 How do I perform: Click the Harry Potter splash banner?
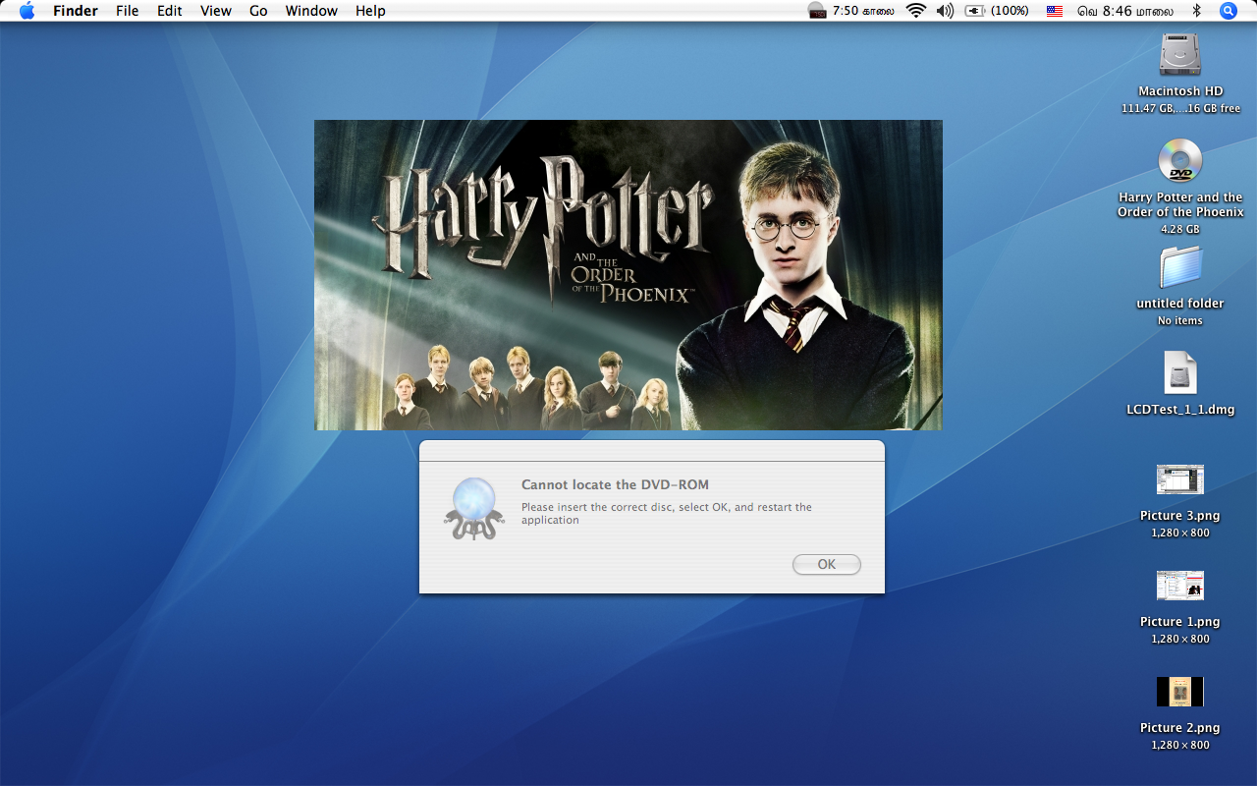tap(628, 275)
